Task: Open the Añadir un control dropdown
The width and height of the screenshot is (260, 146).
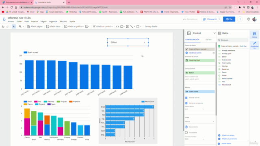Action: pos(103,26)
